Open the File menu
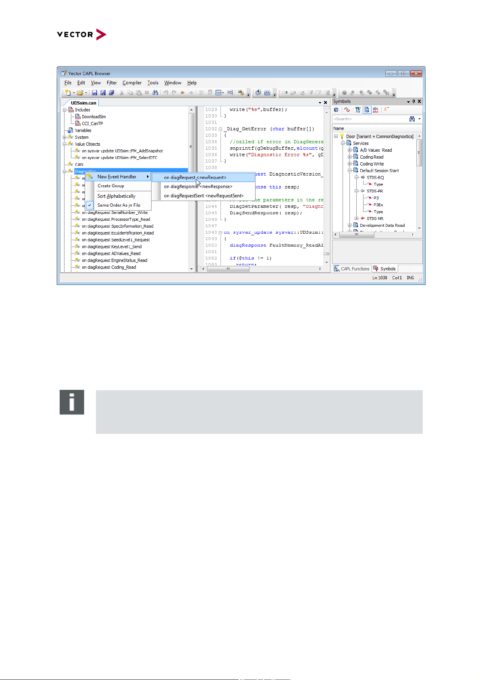Viewport: 480px width, 680px height. click(68, 83)
